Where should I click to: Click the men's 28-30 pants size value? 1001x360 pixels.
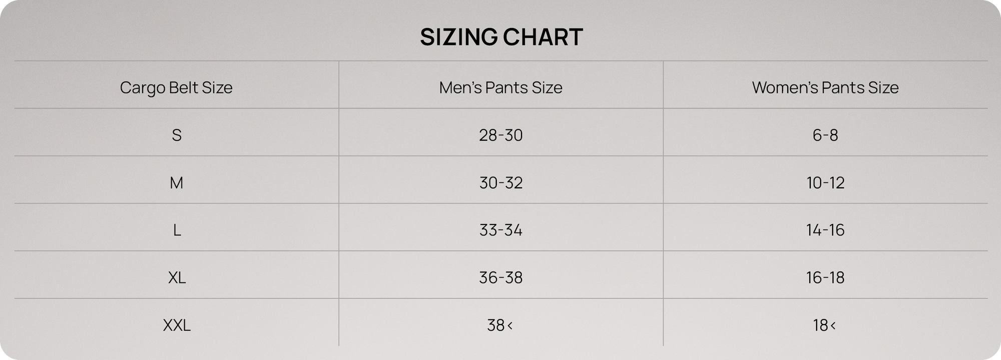tap(500, 135)
